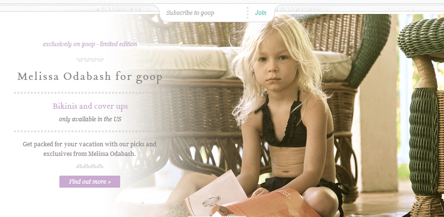444x217 pixels.
Task: Click the ring advertisement on the magazine page
Action: coord(211,200)
